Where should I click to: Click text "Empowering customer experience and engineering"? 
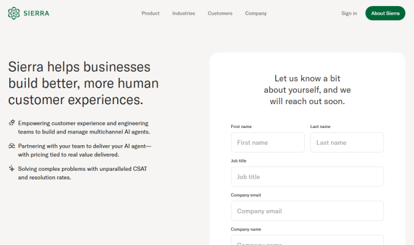83,123
